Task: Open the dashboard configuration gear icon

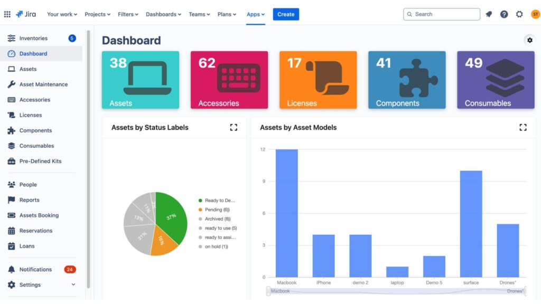Action: 529,40
